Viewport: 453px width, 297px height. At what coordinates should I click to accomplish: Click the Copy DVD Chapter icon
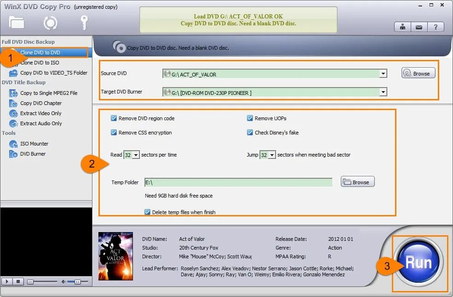[x=13, y=103]
